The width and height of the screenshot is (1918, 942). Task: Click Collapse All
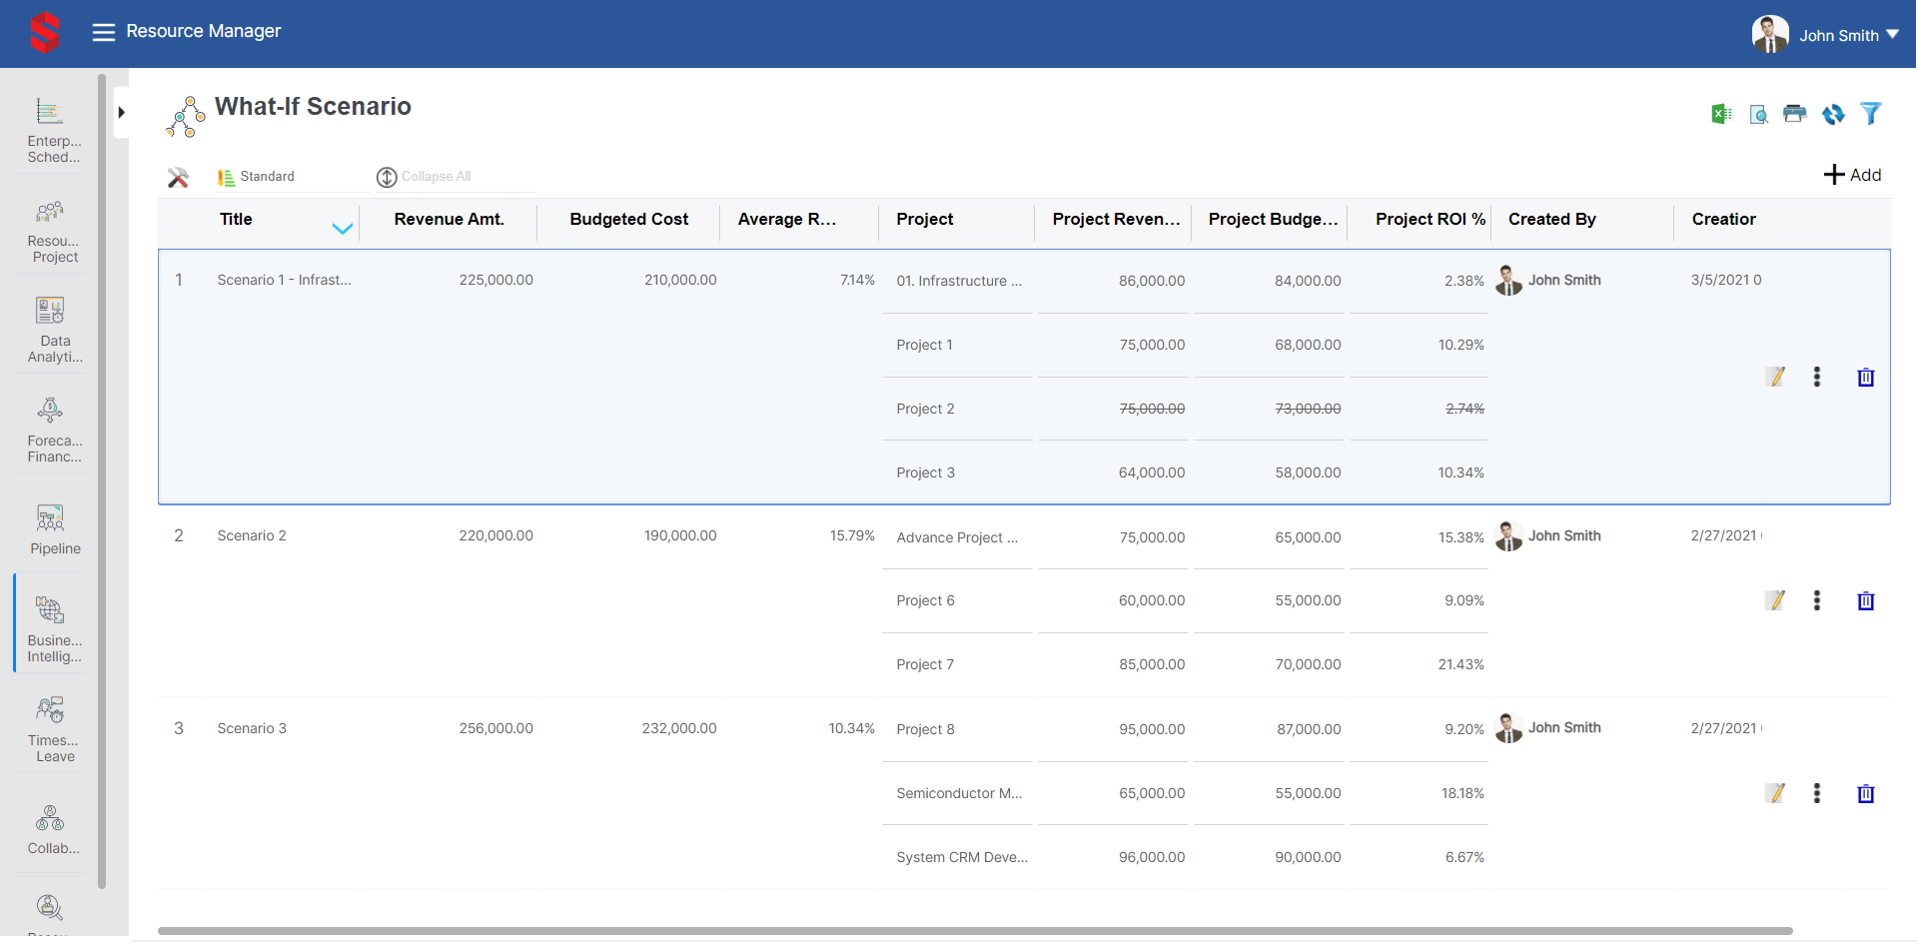pyautogui.click(x=424, y=177)
